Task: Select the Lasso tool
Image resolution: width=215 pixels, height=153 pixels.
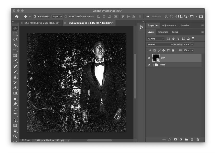Action: [15, 39]
